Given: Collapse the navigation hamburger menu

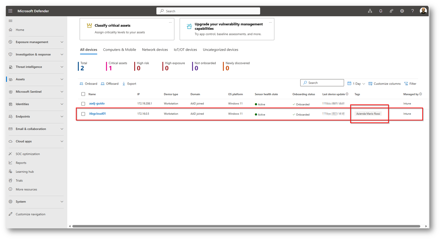Looking at the screenshot, I should [x=11, y=21].
